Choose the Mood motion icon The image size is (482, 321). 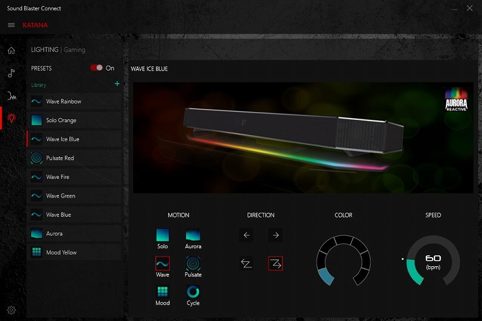(x=162, y=291)
